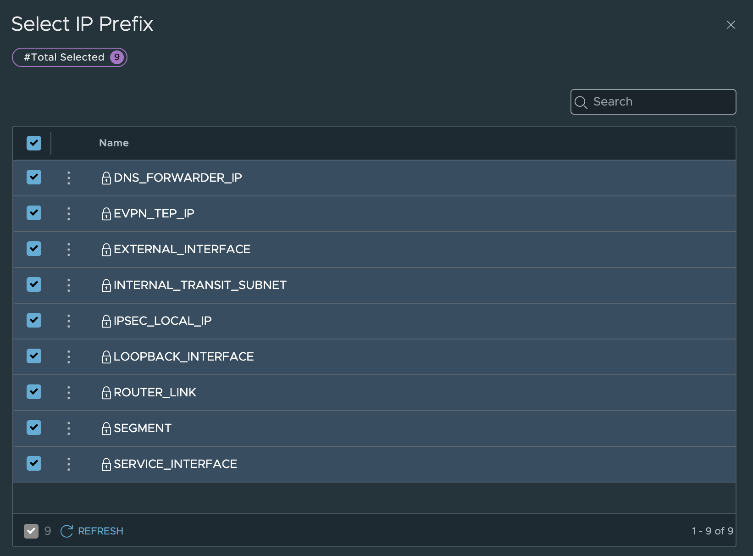Click the magnifier icon in the search box
753x556 pixels.
581,102
